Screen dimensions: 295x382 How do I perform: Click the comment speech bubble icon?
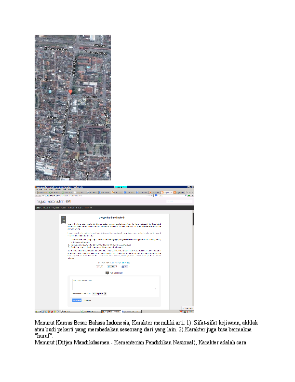pos(107,273)
